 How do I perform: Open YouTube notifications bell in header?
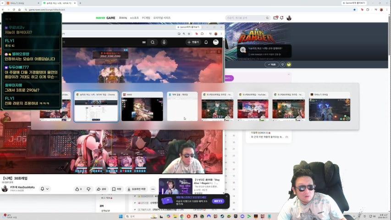point(206,42)
